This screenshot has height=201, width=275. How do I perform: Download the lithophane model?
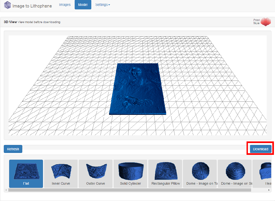(x=260, y=149)
